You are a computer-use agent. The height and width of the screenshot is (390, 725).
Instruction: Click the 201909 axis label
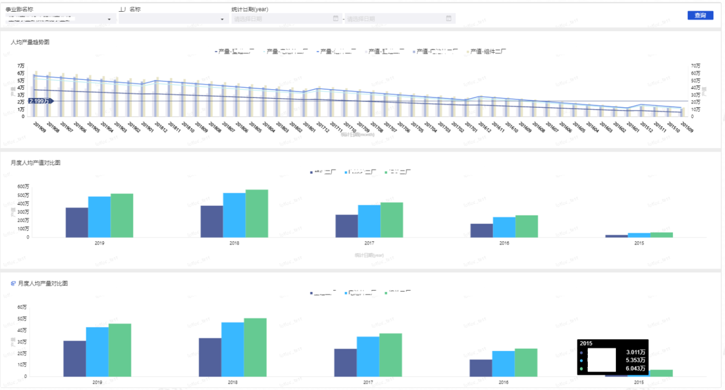pos(40,127)
